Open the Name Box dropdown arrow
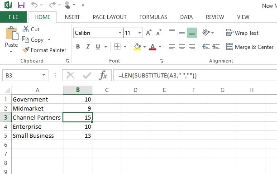 point(43,75)
